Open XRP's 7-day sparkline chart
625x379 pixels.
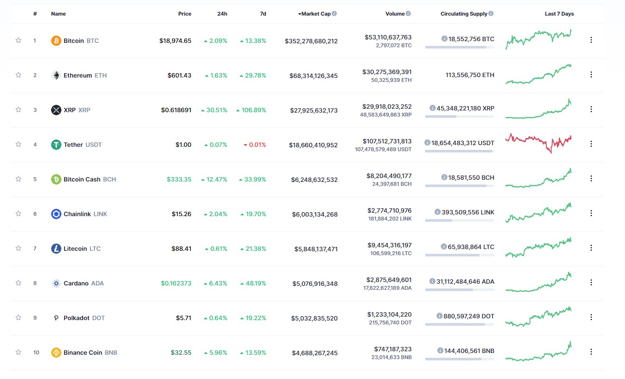click(538, 109)
